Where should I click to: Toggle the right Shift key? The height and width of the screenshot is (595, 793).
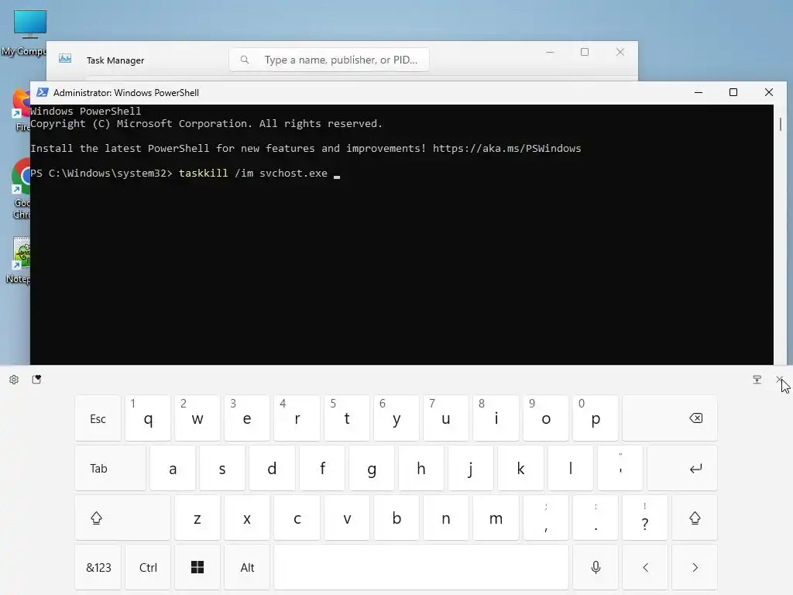tap(695, 518)
